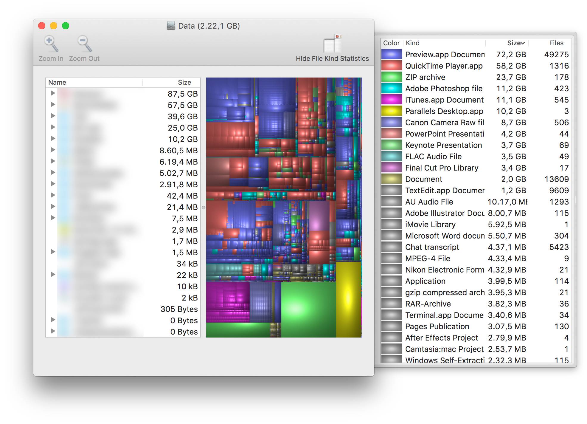The image size is (587, 424).
Task: Expand the 5.02,7 MB folder row
Action: pyautogui.click(x=53, y=172)
